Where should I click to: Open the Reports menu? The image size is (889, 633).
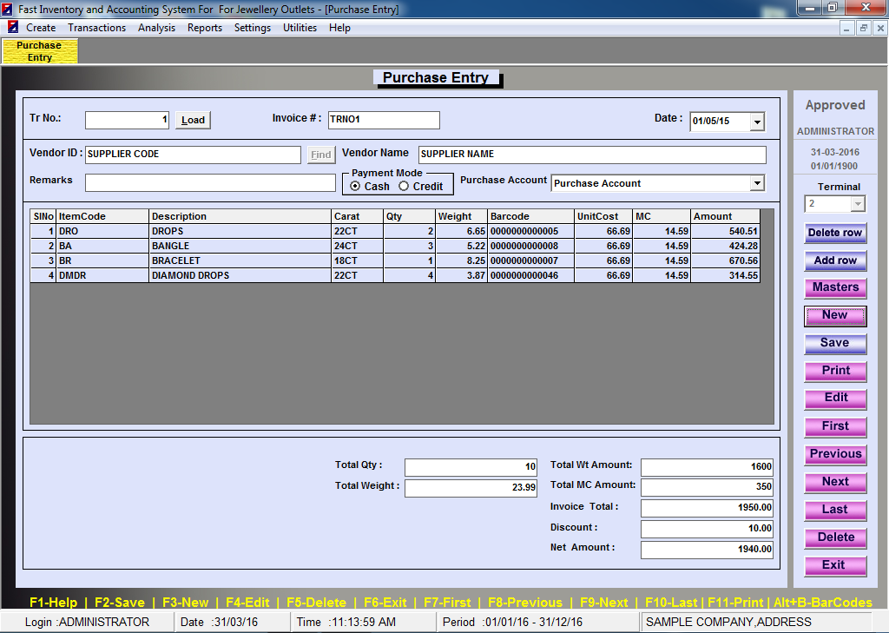pos(205,28)
